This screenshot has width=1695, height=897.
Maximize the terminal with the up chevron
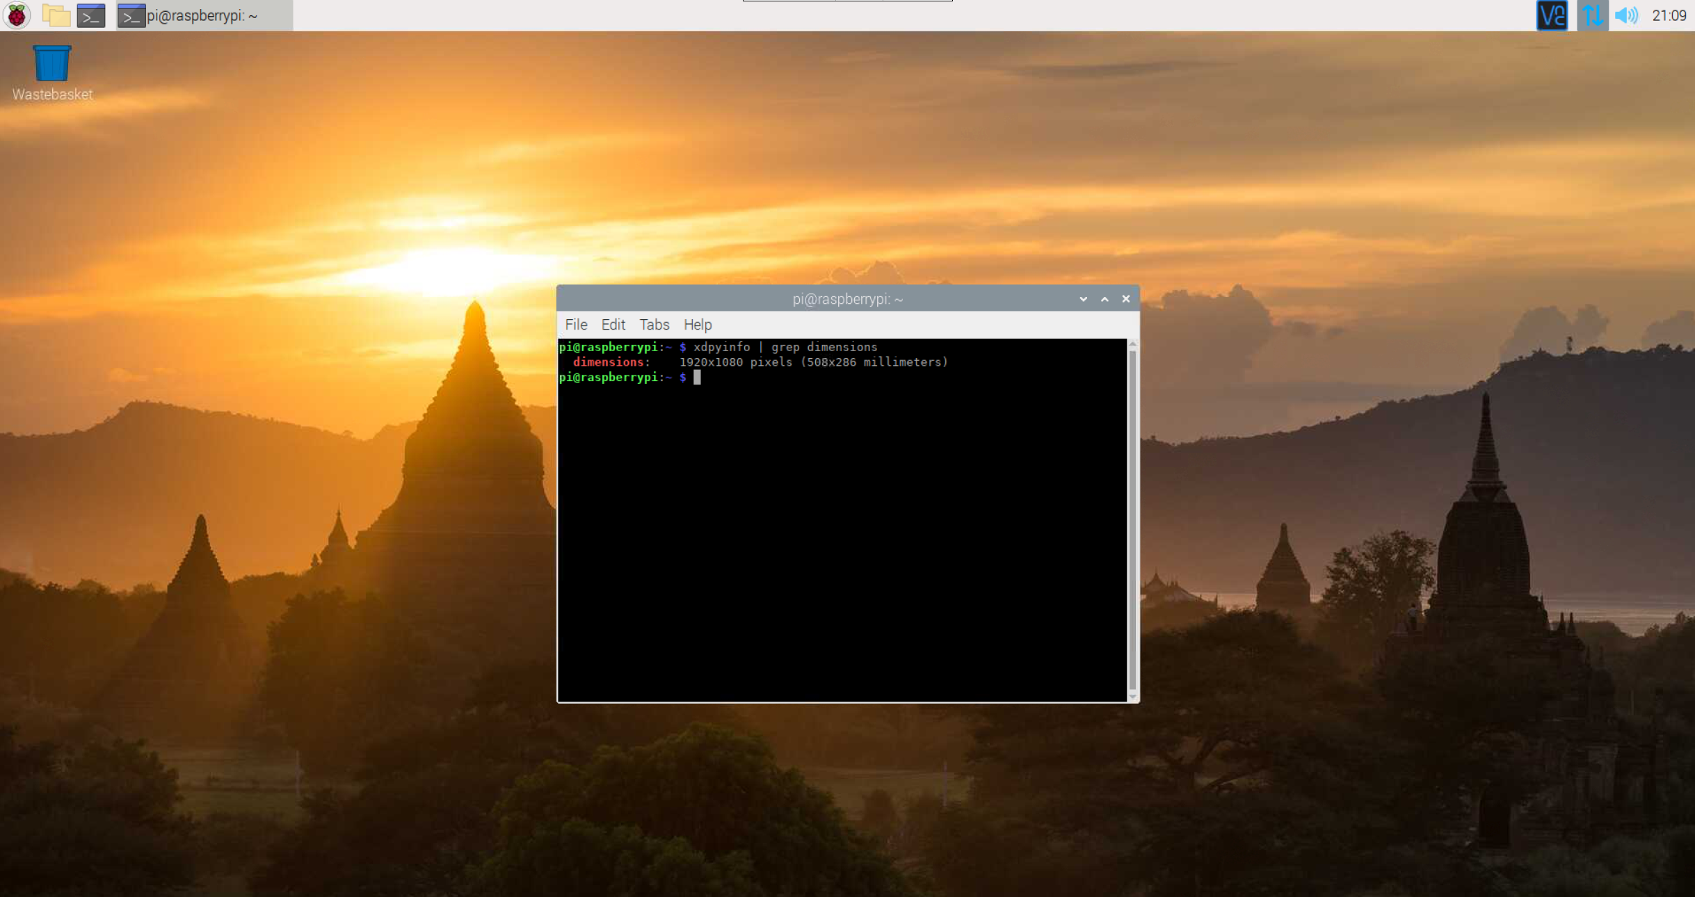[x=1104, y=299]
